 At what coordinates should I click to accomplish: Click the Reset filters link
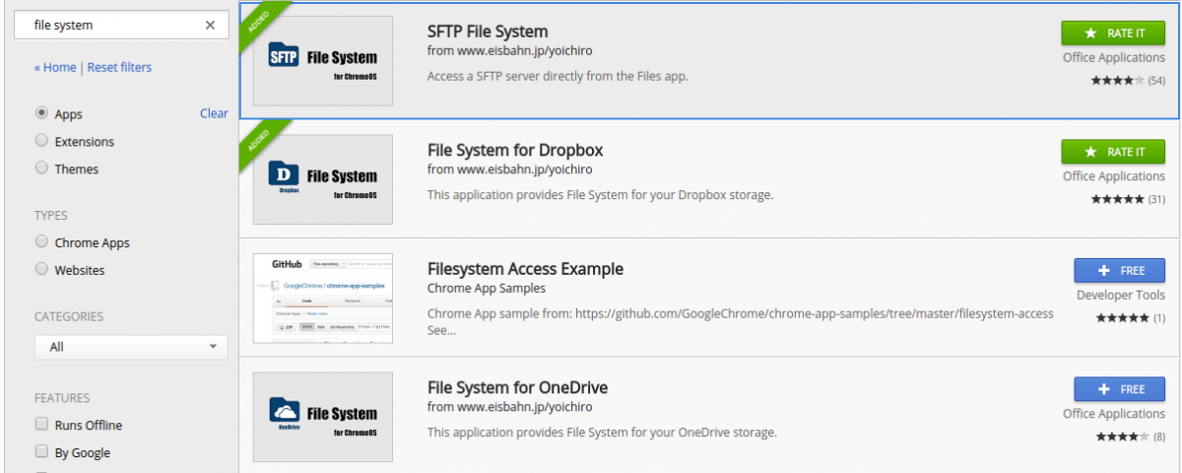119,67
